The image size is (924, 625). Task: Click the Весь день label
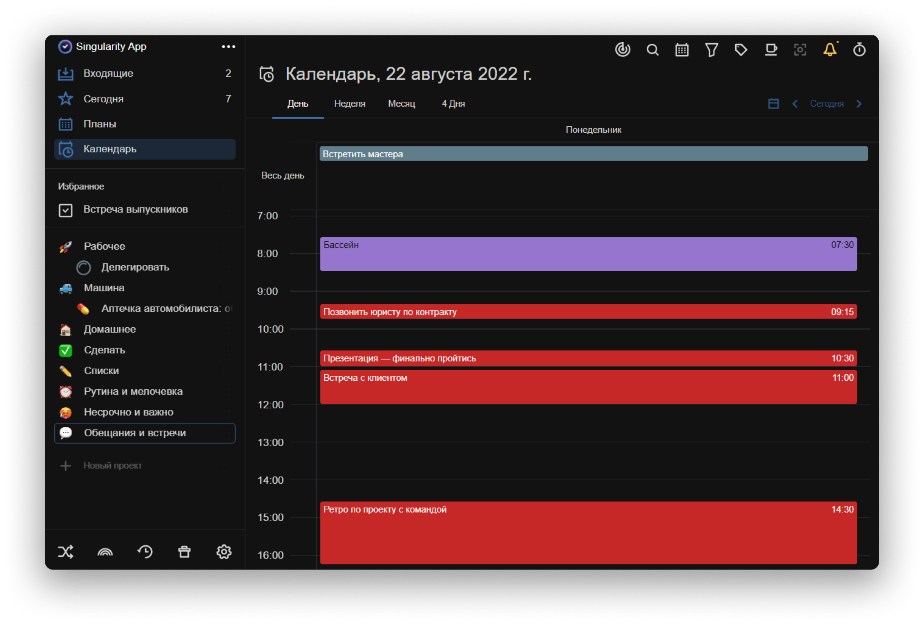click(283, 176)
